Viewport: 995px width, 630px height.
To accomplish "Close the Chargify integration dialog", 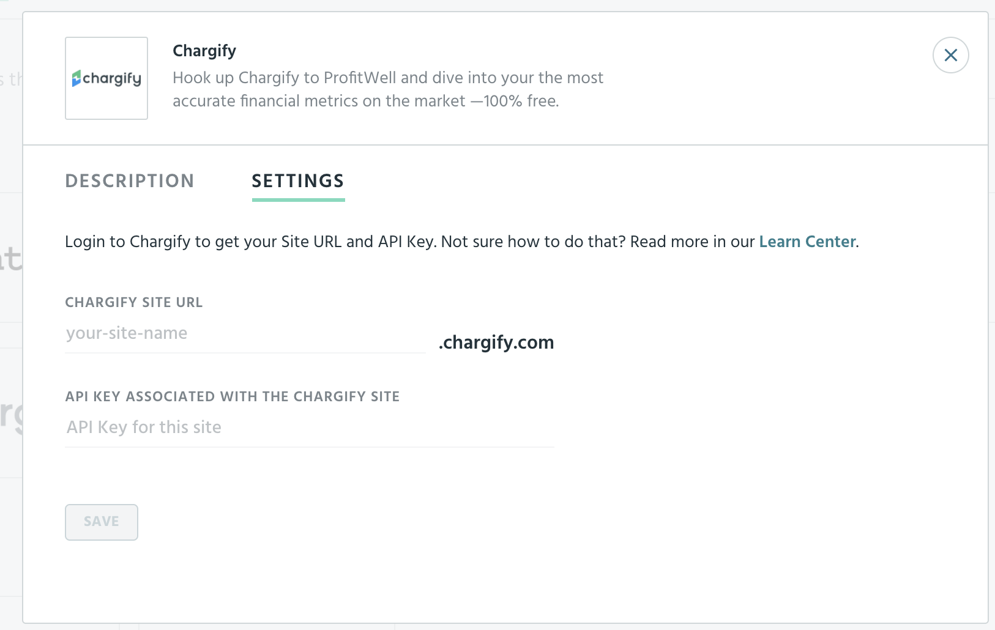I will (x=950, y=55).
